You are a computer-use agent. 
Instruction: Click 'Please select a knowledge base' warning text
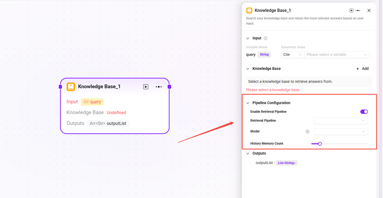[273, 90]
